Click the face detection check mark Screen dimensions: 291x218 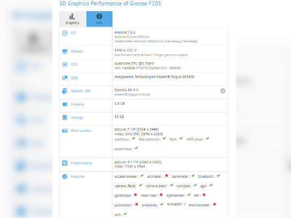pyautogui.click(x=164, y=139)
